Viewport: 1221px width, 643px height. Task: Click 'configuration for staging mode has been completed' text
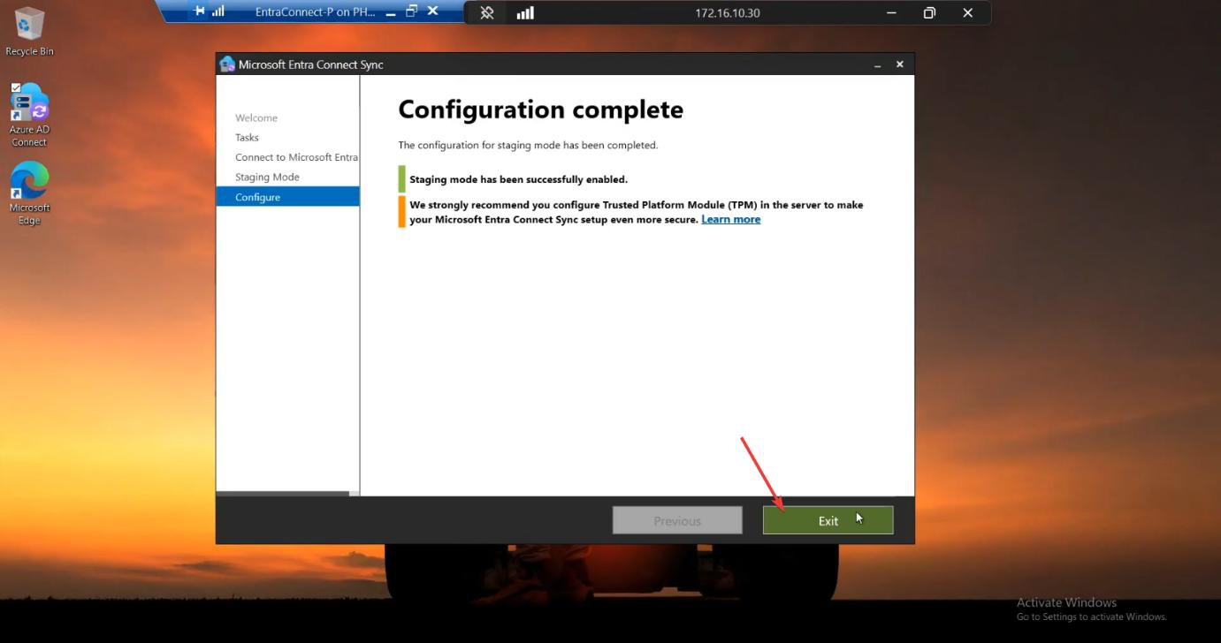[x=528, y=145]
